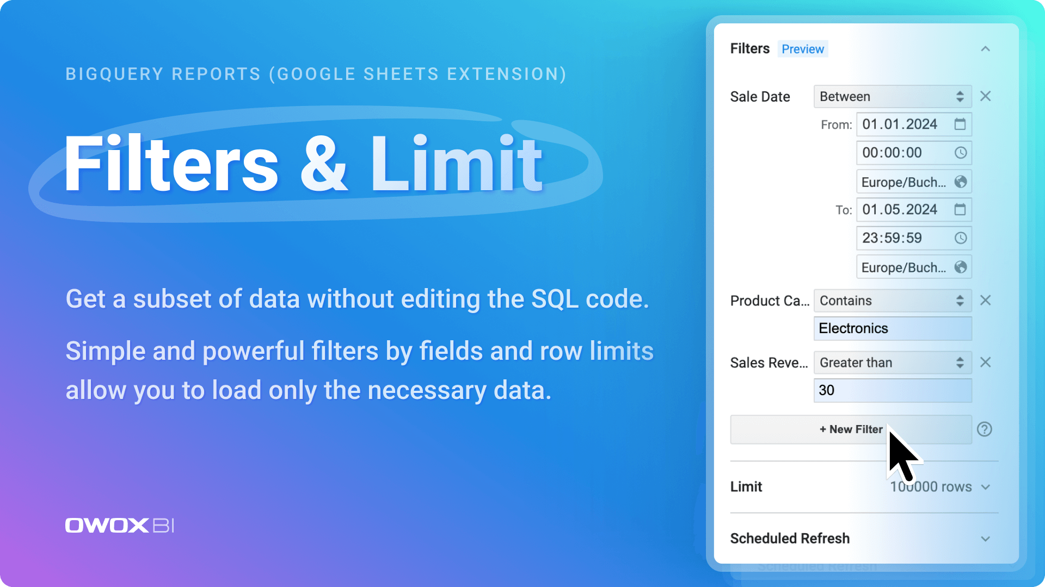Click the clock icon beside 00:00:00
The width and height of the screenshot is (1045, 587).
961,153
